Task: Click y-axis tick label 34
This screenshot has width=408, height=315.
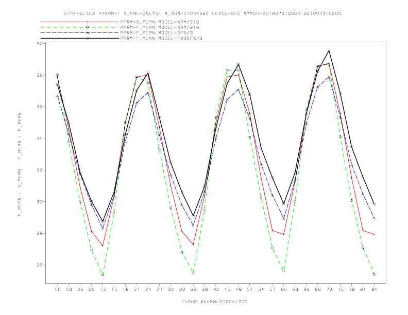Action: (x=40, y=138)
